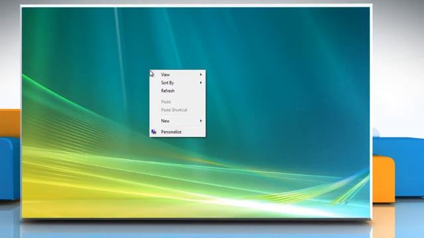Expand the arrow beside View
424x238 pixels.
point(201,75)
